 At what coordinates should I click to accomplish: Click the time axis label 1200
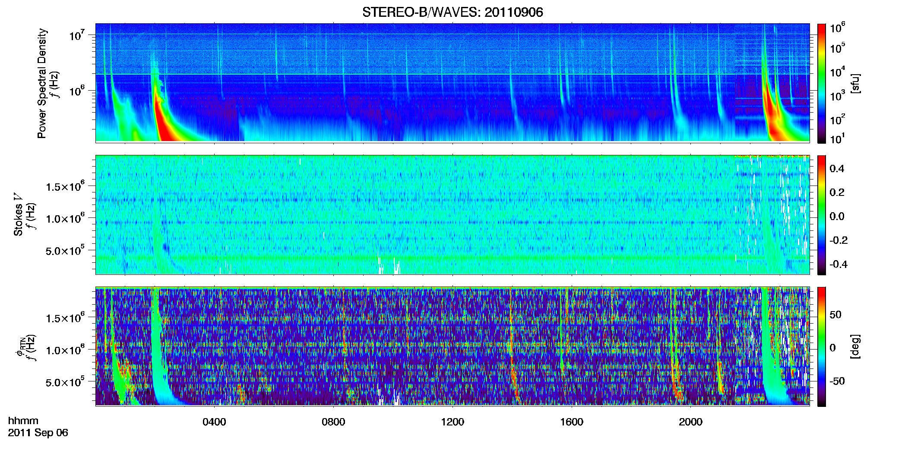pyautogui.click(x=452, y=422)
